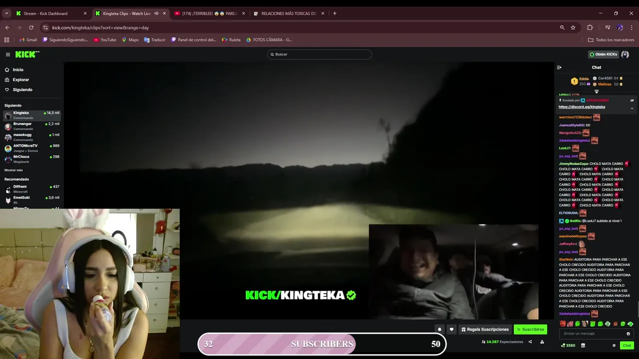Go to Inicio in sidebar
639x359 pixels.
point(18,70)
